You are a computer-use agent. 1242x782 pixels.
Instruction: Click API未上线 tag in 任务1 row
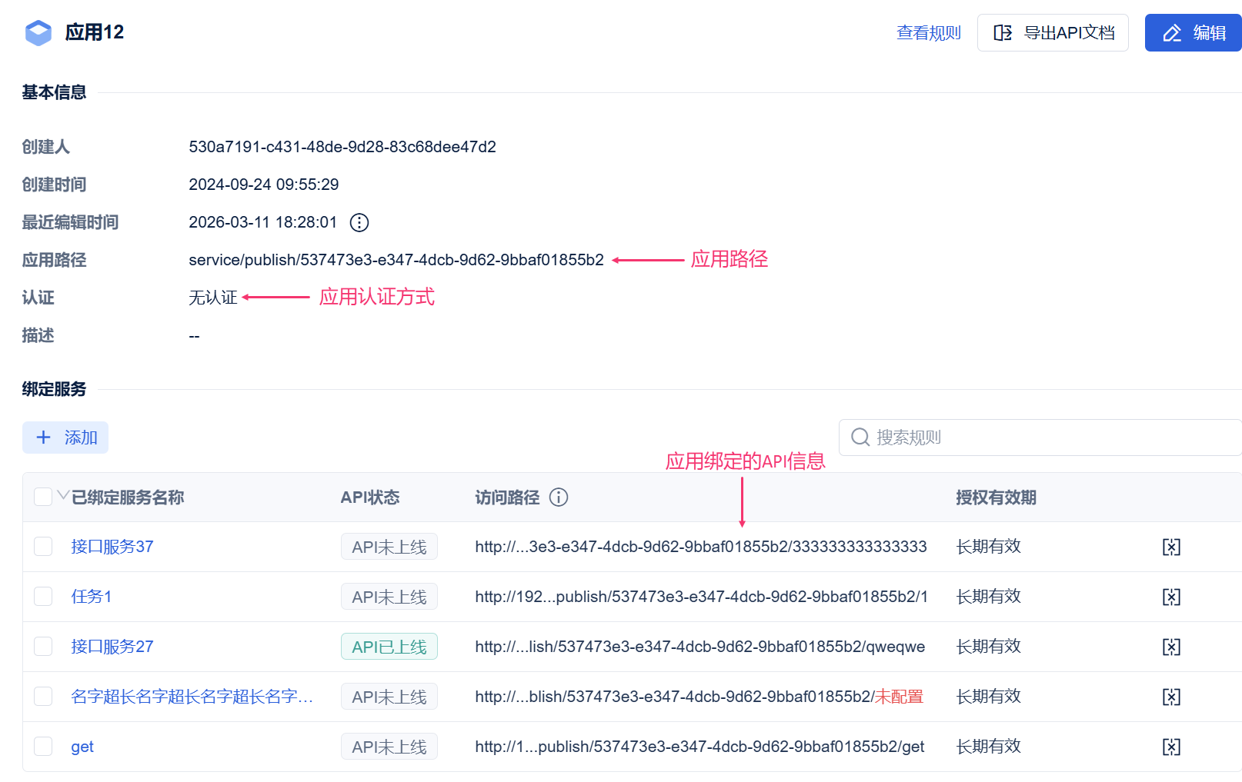click(389, 597)
